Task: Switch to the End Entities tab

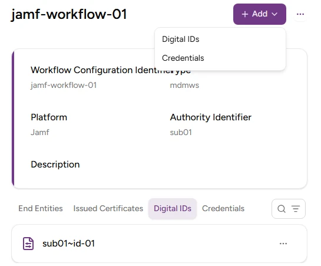Action: 41,208
